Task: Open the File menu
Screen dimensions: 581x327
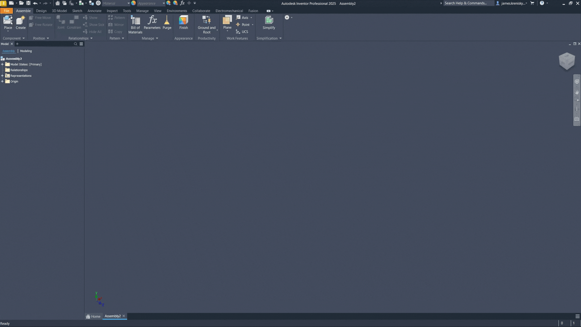Action: coord(6,11)
